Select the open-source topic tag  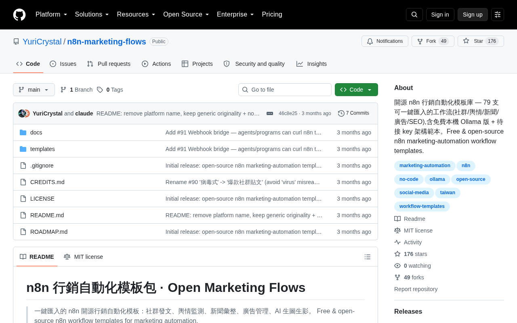(x=471, y=180)
